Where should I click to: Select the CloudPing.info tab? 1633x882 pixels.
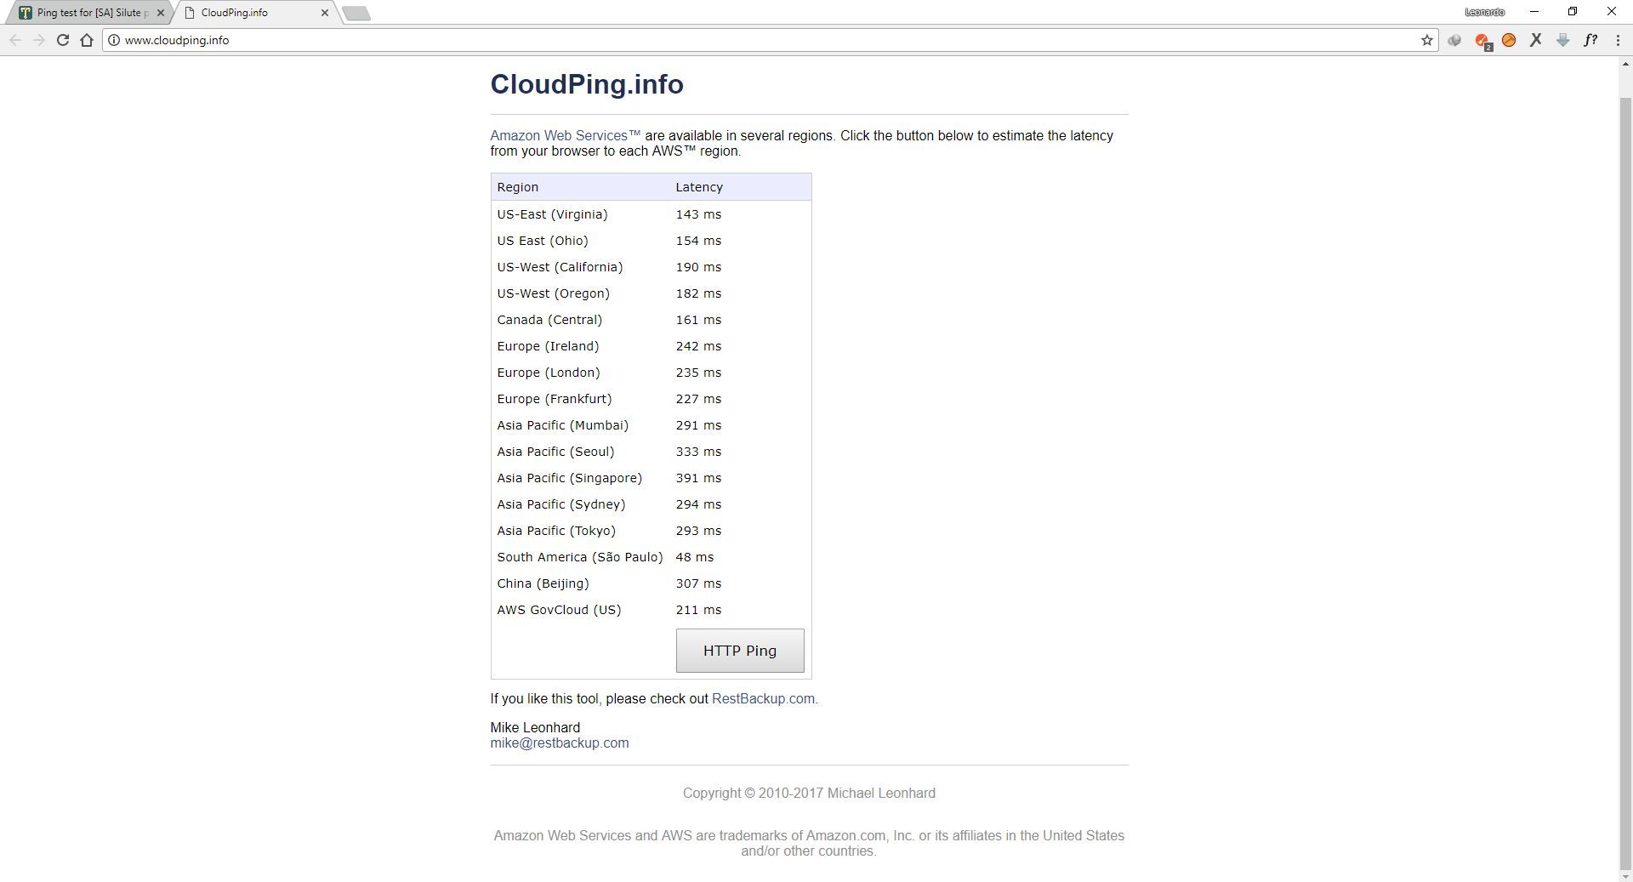point(247,13)
